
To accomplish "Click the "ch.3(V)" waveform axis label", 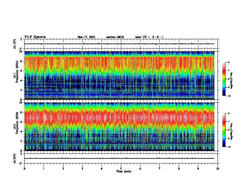I will [x=15, y=159].
